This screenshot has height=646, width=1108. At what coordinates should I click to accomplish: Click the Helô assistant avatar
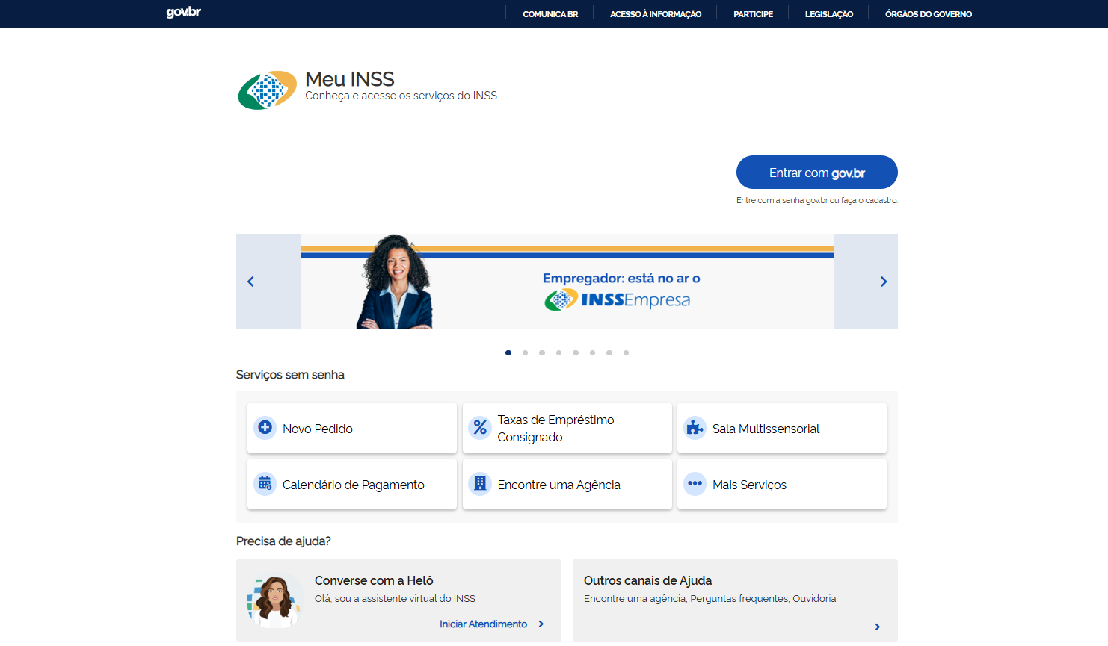coord(274,601)
